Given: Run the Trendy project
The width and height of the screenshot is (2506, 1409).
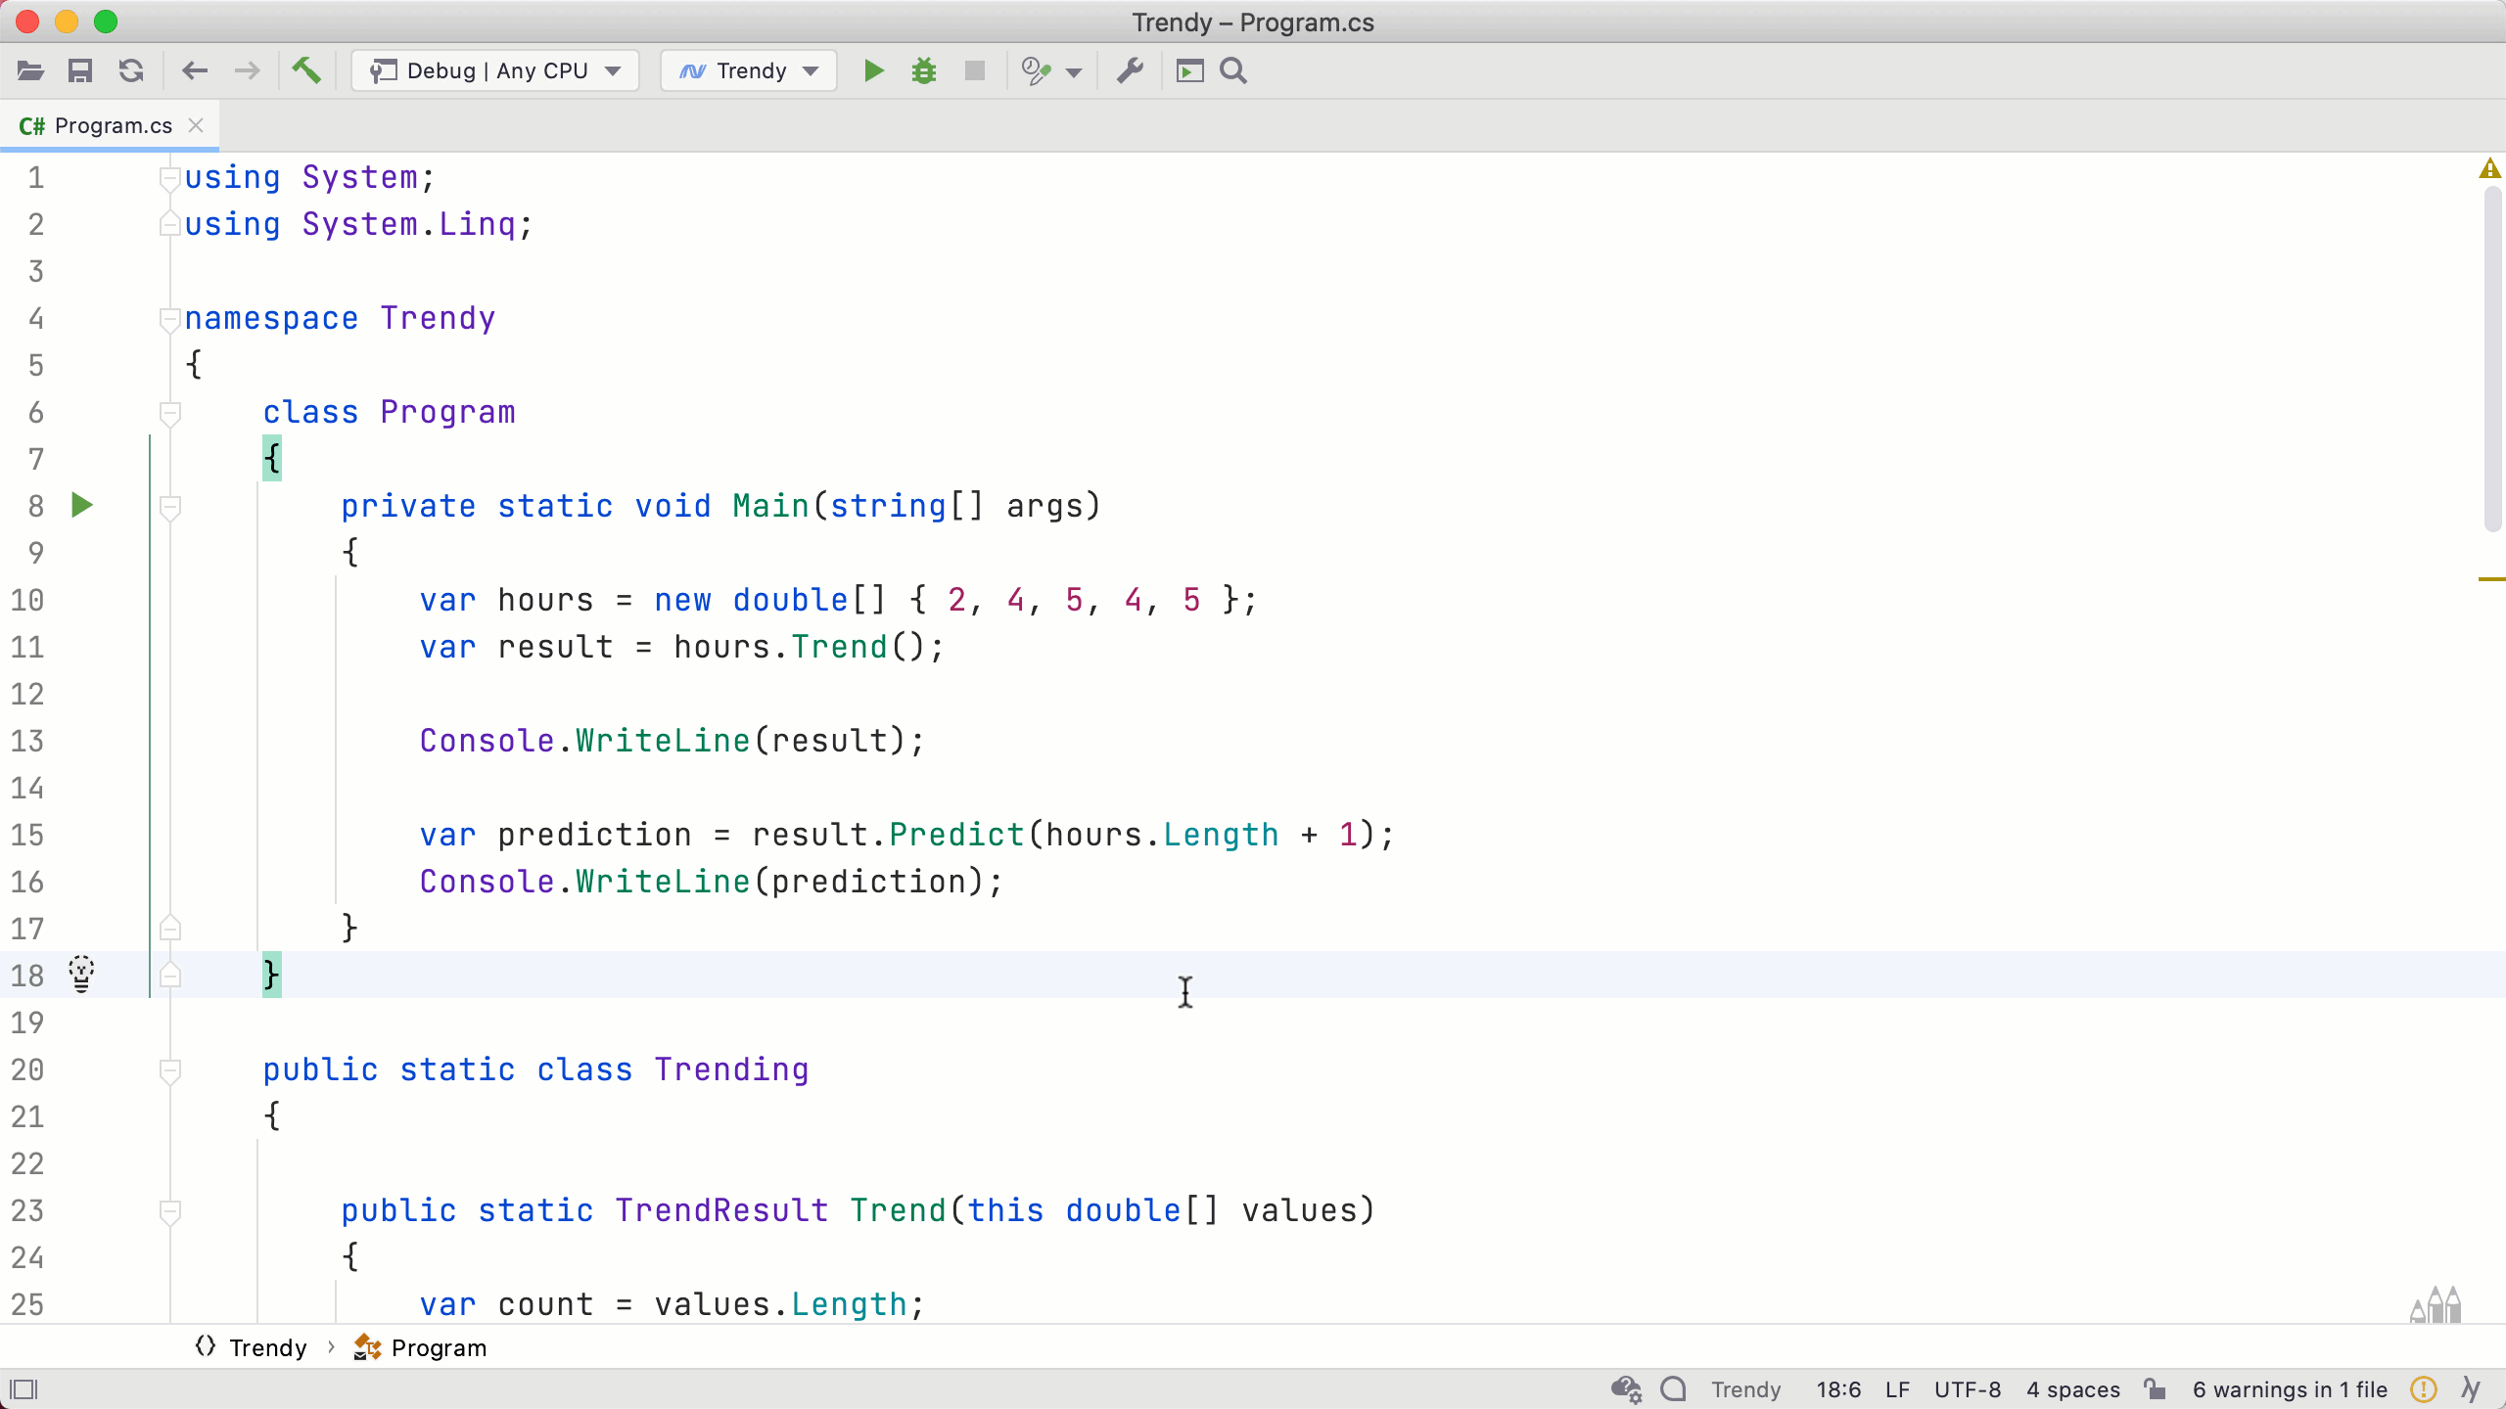Looking at the screenshot, I should click(873, 70).
